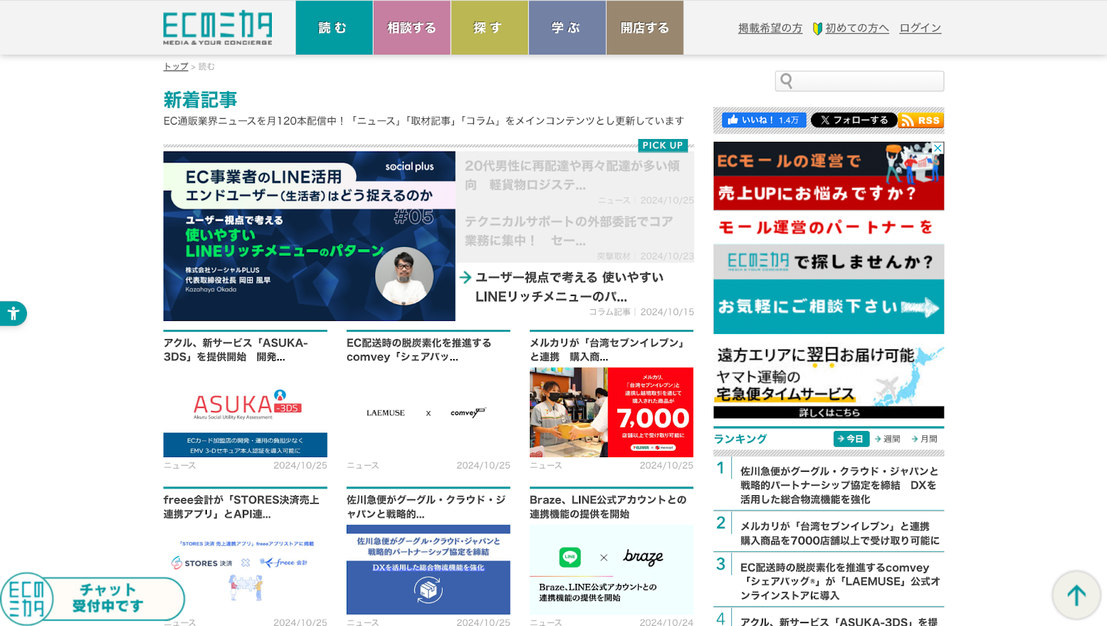Screen dimensions: 1107x626
Task: Open the ASUKA-3DS article thumbnail
Action: click(x=245, y=412)
